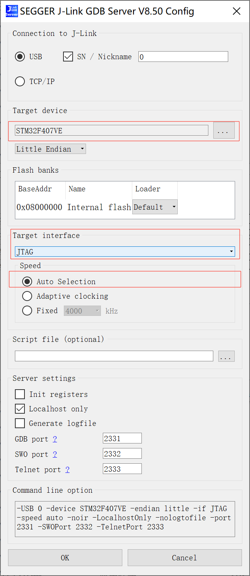250x576 pixels.
Task: Expand the flash Loader Default dropdown
Action: point(155,207)
